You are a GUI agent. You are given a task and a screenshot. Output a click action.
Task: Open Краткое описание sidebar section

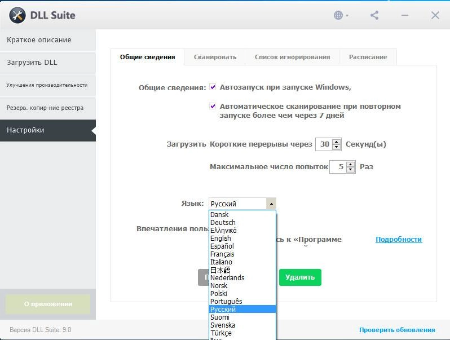pos(47,40)
